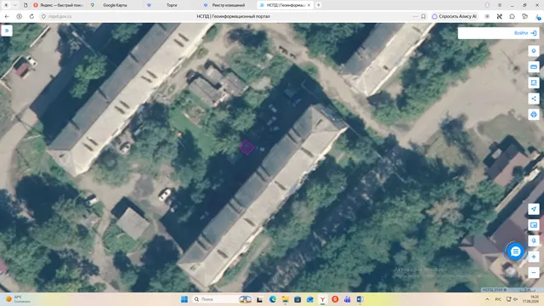Switch to the Торги tab
The width and height of the screenshot is (544, 306).
[172, 5]
